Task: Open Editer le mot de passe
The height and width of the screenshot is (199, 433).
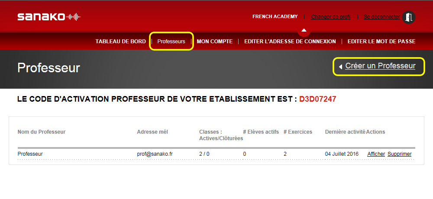Action: tap(381, 42)
